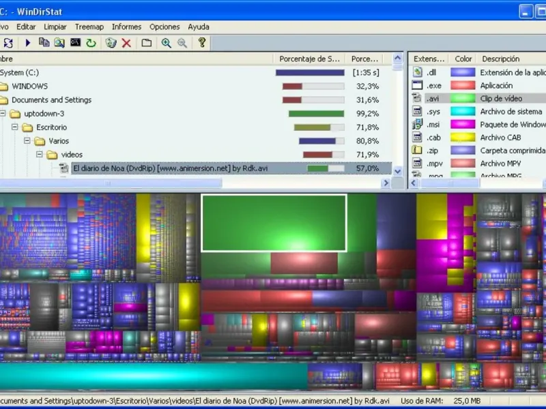This screenshot has width=546, height=409.
Task: Open the Opciones menu
Action: [164, 27]
